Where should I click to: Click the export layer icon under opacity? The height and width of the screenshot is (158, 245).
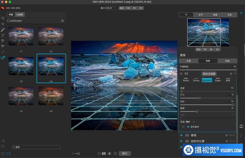pyautogui.click(x=181, y=74)
